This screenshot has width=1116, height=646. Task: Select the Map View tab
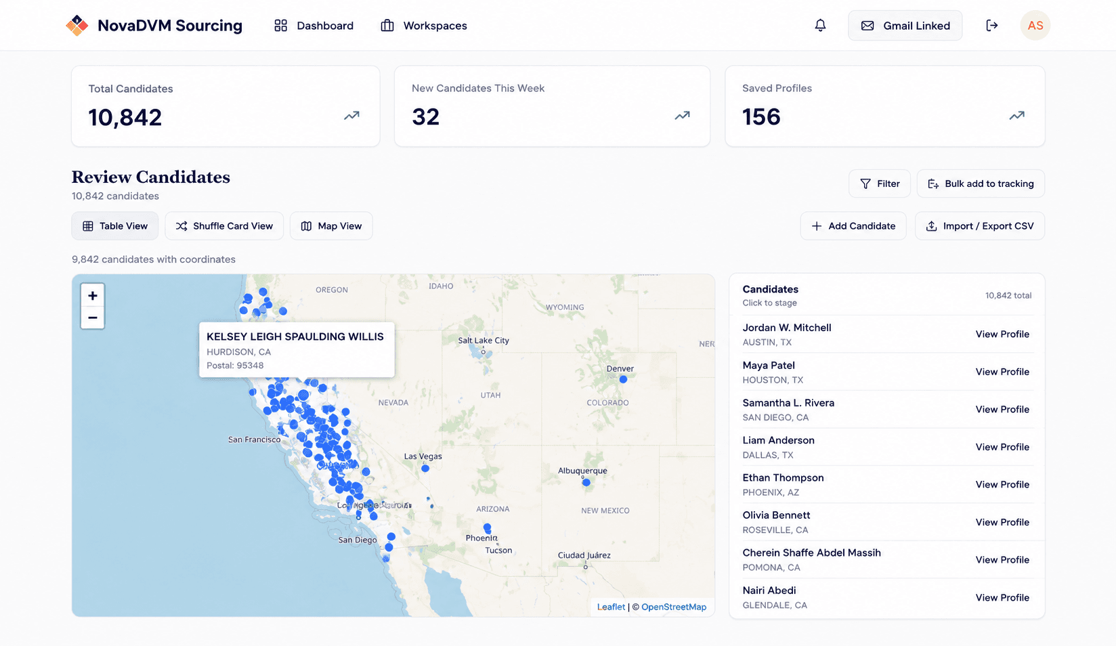(x=331, y=226)
